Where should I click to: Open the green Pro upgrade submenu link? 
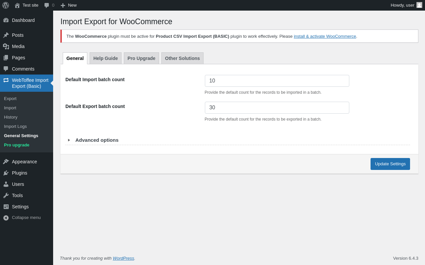coord(17,145)
